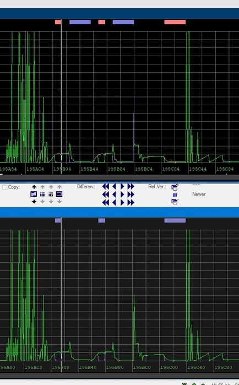Select the fourth view-mode icon showing a framed window

click(x=59, y=194)
